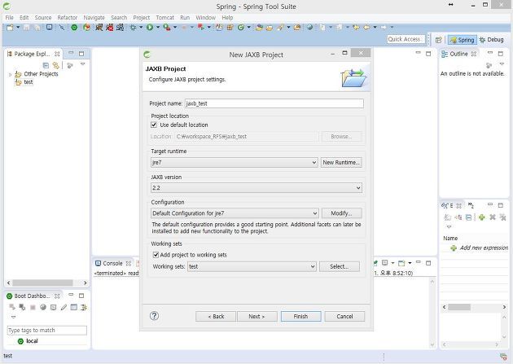Click the Run Last Tool with toolbox icon
513x364 pixels.
click(x=167, y=28)
